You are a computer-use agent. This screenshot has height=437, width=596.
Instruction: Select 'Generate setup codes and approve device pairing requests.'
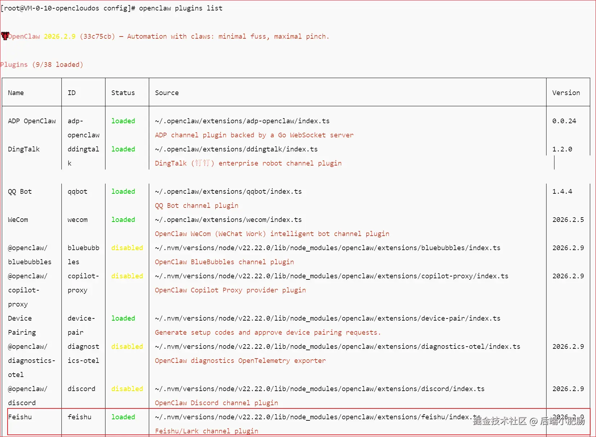click(x=268, y=333)
